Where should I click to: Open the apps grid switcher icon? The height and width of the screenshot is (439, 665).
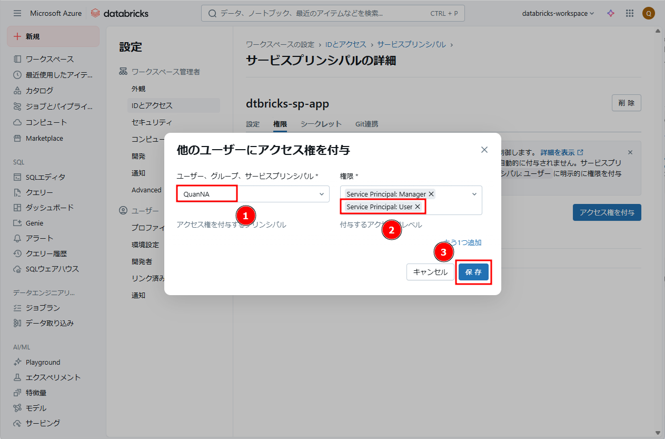click(x=630, y=13)
